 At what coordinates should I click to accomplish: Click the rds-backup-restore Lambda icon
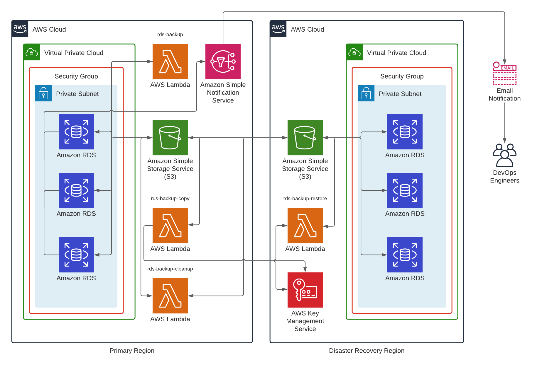coord(305,226)
